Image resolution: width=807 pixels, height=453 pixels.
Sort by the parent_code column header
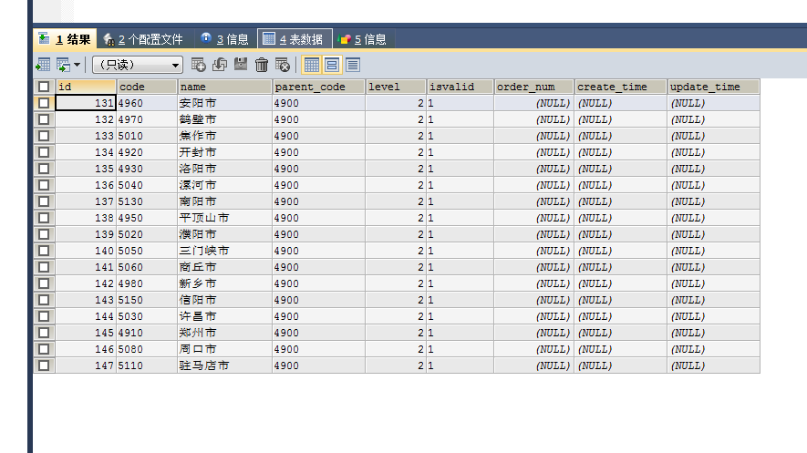pyautogui.click(x=318, y=87)
